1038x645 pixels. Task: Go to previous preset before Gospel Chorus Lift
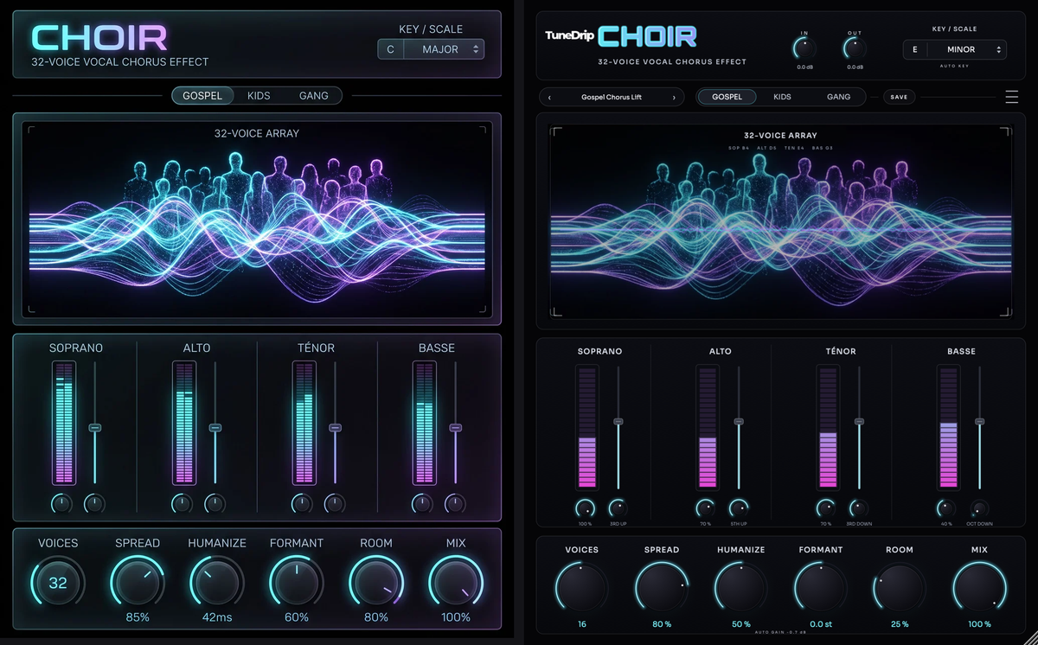[x=549, y=98]
